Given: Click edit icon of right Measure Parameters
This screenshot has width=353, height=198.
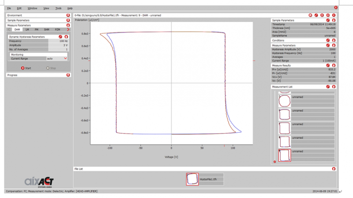Looking at the screenshot, I should tap(328, 45).
